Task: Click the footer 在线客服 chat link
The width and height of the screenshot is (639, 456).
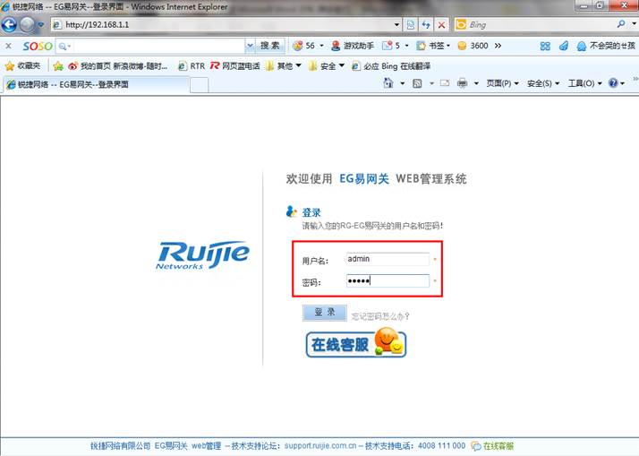Action: [492, 446]
